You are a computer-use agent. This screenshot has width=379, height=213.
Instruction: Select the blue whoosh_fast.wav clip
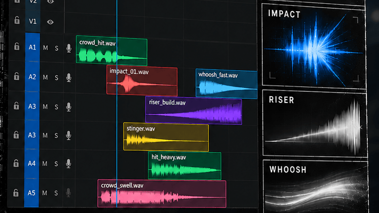pyautogui.click(x=227, y=84)
